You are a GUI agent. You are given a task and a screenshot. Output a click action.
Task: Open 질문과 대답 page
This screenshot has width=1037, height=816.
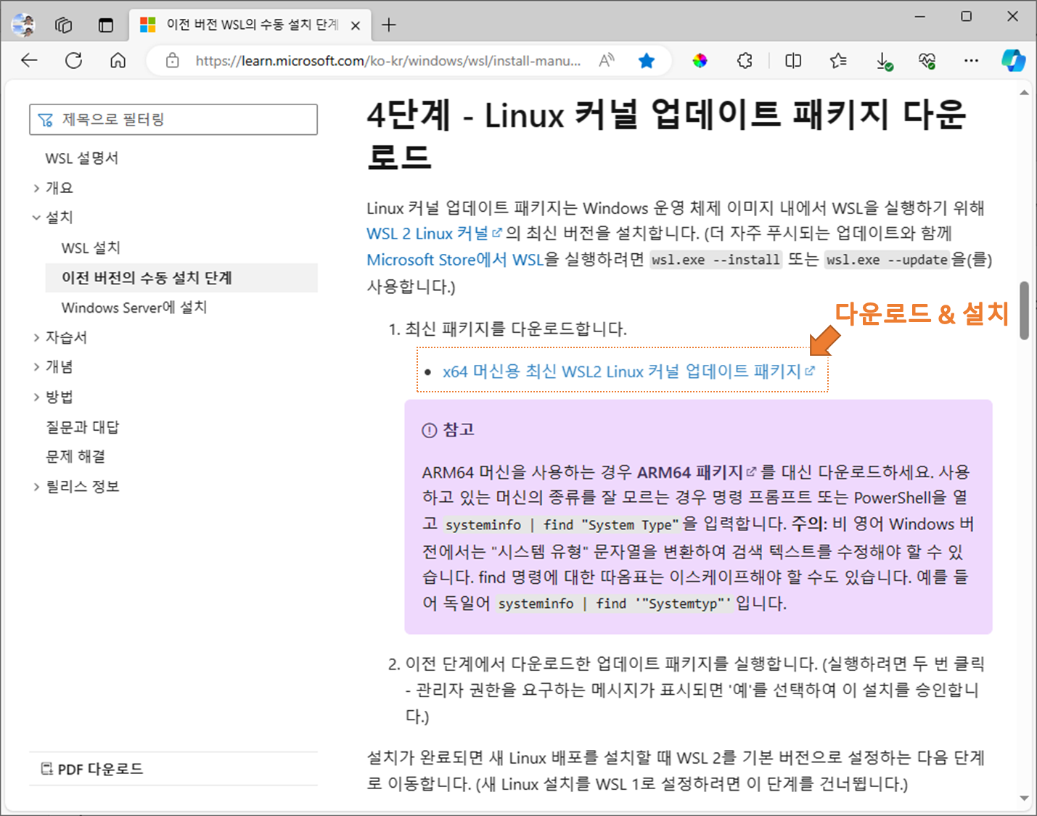[83, 427]
